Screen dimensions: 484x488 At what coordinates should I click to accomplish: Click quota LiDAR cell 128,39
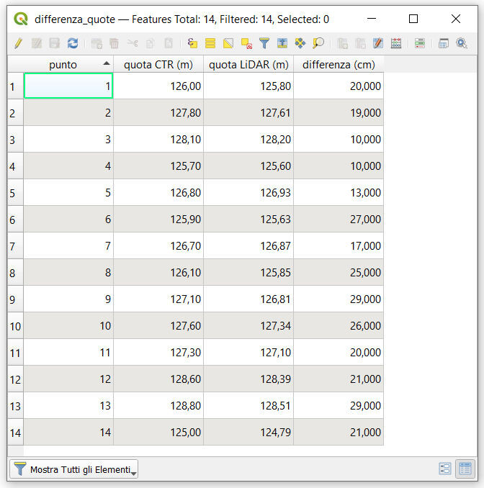(x=248, y=379)
